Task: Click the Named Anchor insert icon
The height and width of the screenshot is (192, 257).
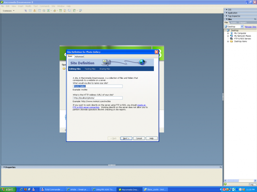Action: pyautogui.click(x=35, y=11)
